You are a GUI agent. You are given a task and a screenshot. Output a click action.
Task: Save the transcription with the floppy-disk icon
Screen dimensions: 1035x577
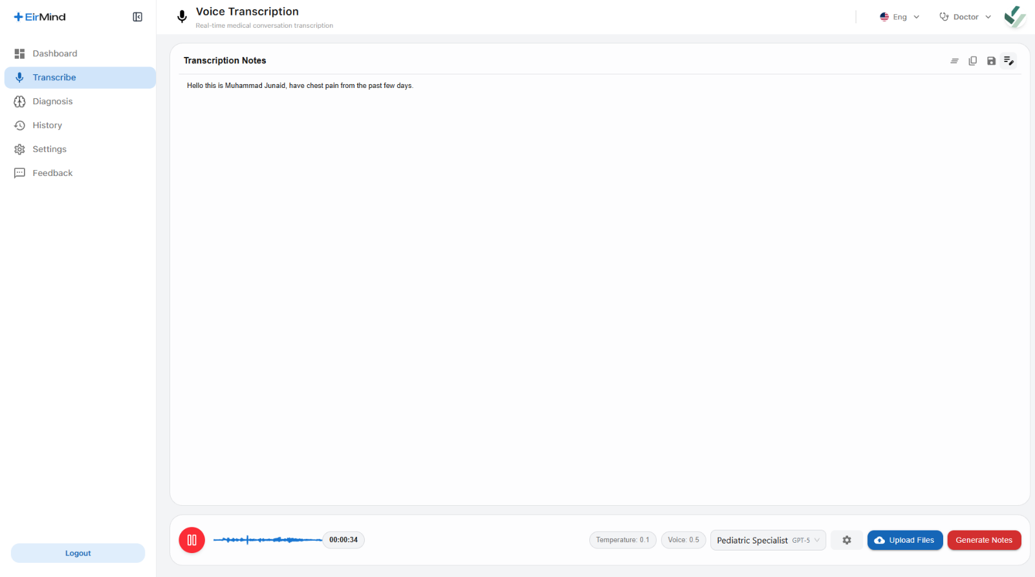[x=990, y=61]
